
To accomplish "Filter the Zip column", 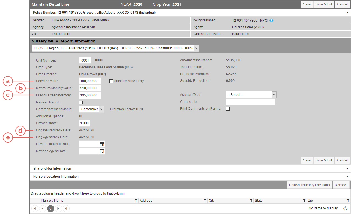I will click(x=348, y=201).
